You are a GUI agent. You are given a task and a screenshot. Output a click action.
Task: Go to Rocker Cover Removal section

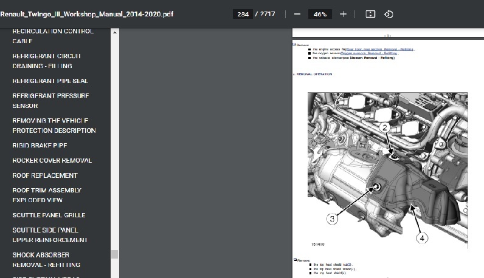pyautogui.click(x=52, y=160)
